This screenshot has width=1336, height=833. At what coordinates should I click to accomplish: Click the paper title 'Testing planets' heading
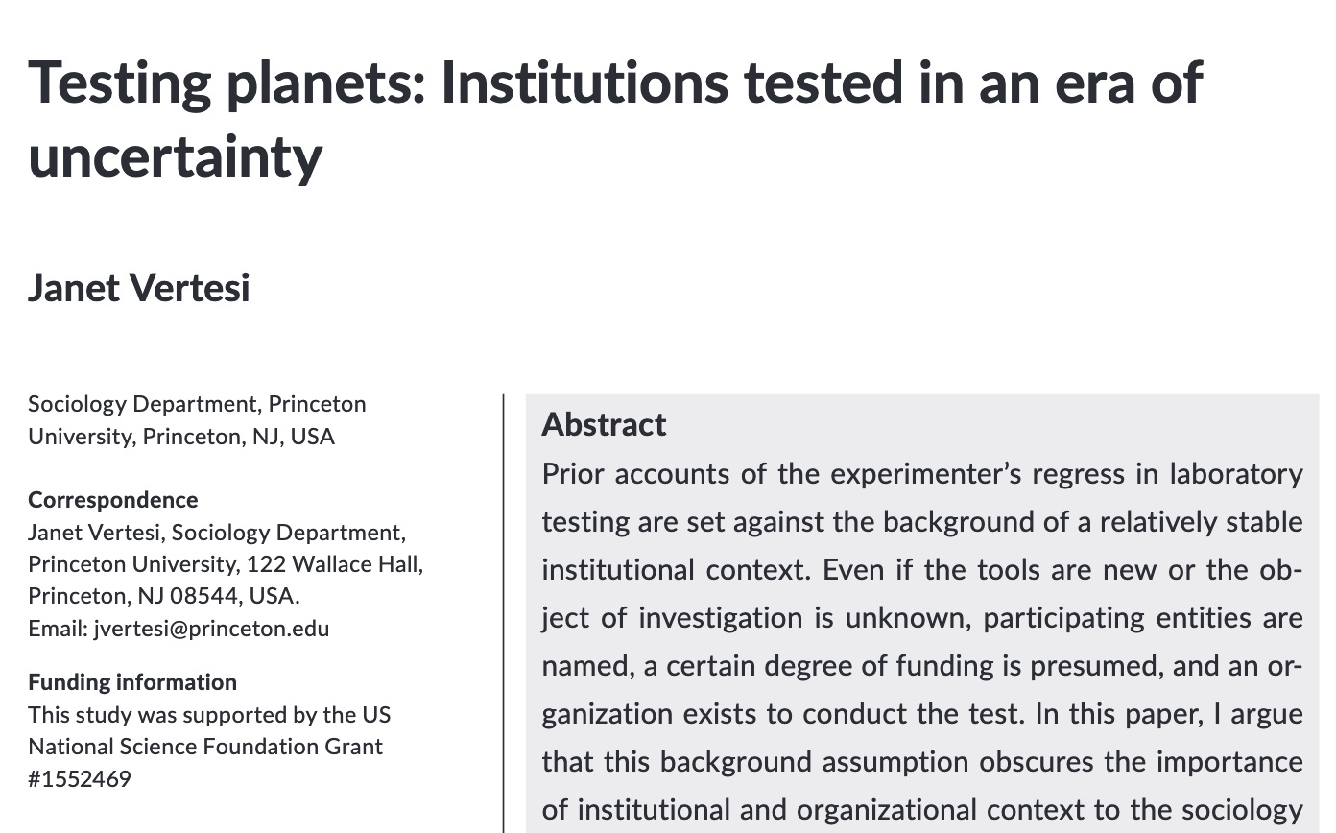tap(614, 119)
